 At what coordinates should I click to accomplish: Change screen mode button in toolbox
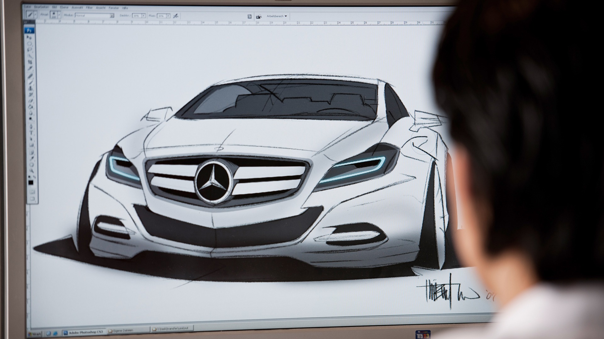(x=32, y=199)
